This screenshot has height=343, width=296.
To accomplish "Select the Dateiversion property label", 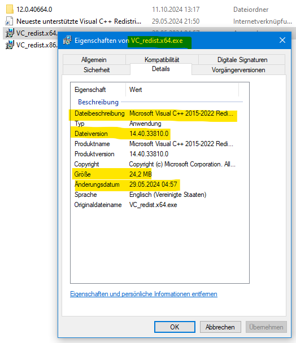I will click(x=91, y=134).
